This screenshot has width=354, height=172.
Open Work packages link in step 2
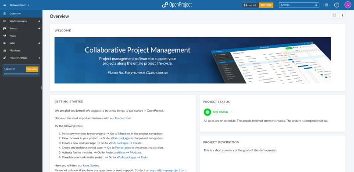pos(121,138)
